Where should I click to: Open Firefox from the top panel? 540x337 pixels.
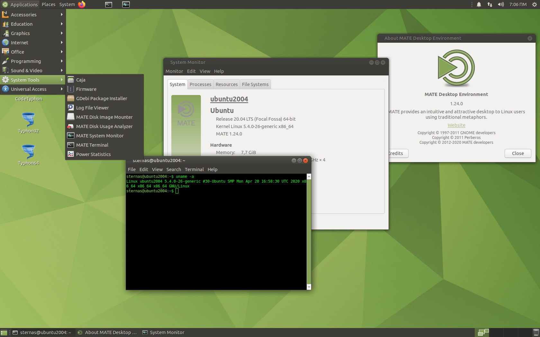point(82,4)
